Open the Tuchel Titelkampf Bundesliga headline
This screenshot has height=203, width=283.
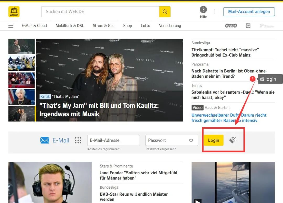click(225, 52)
